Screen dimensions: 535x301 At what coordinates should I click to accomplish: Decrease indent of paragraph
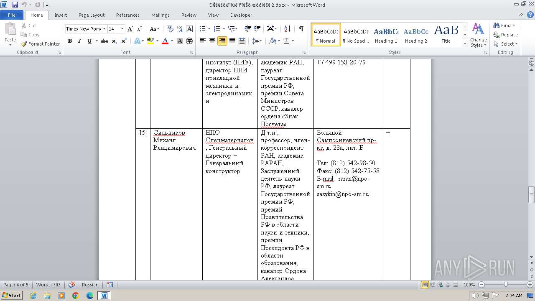click(x=248, y=29)
